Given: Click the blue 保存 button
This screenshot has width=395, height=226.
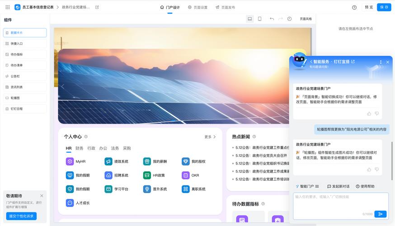Looking at the screenshot, I should click(384, 7).
